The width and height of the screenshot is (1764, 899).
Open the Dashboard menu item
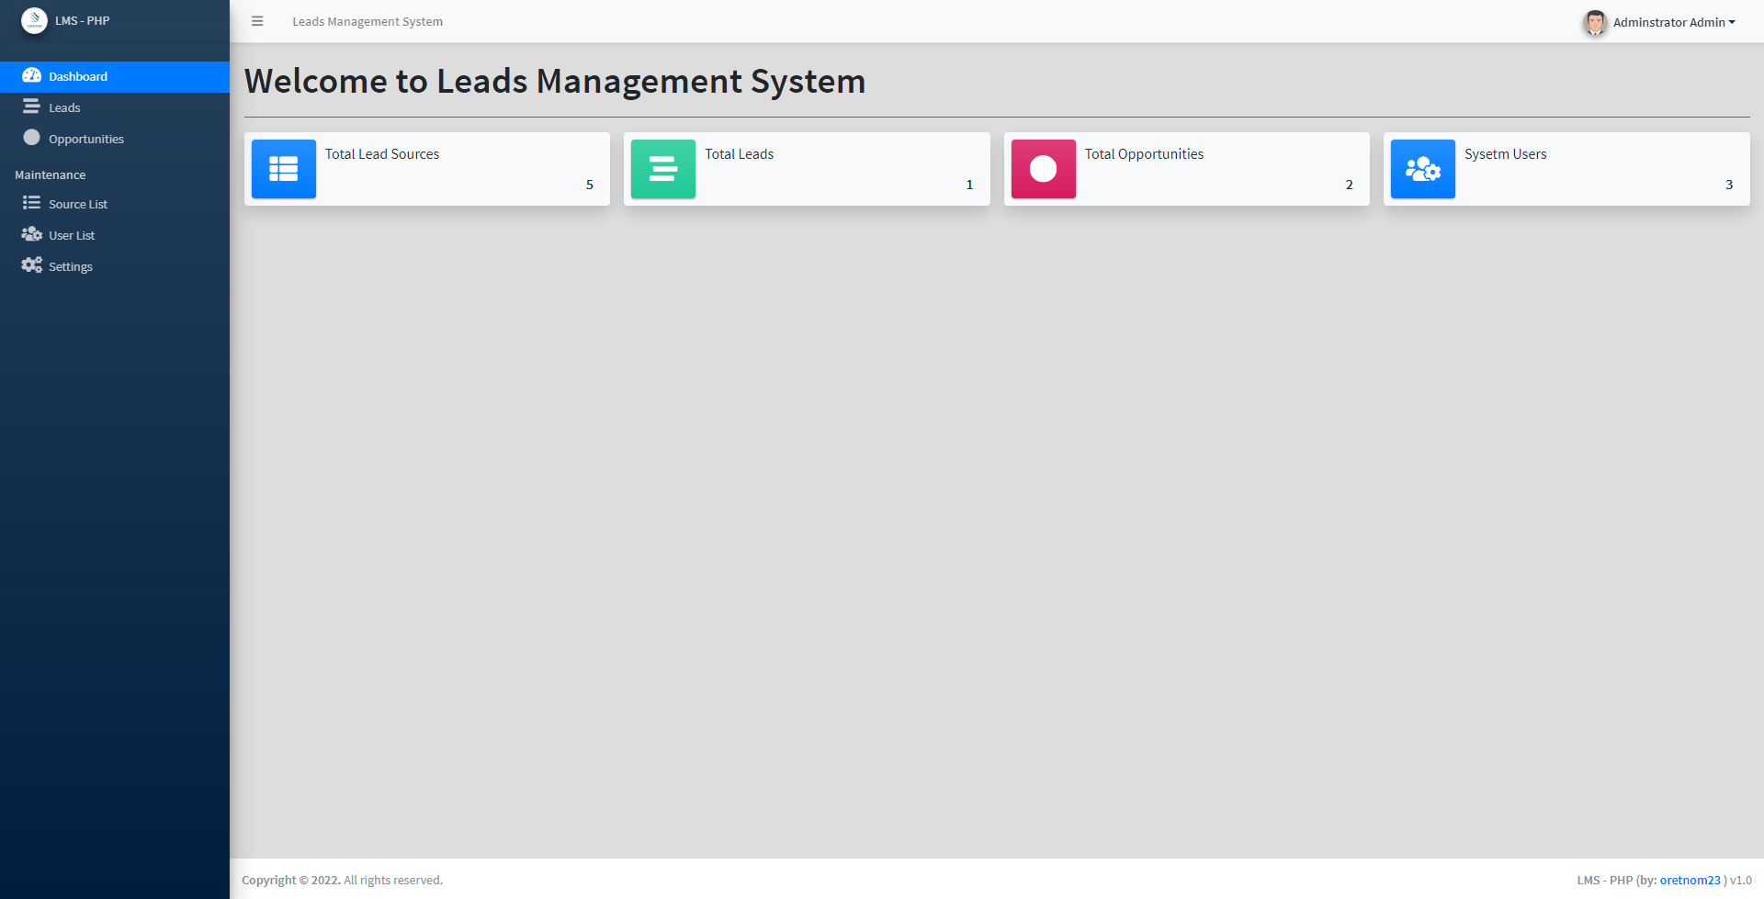[115, 76]
